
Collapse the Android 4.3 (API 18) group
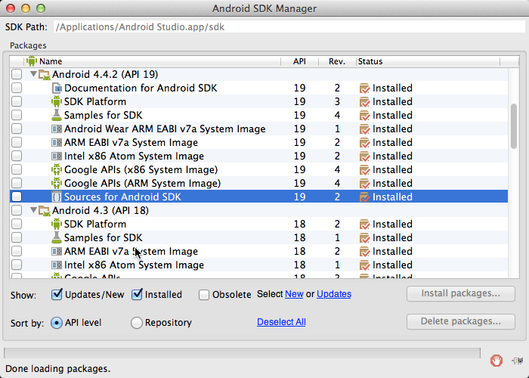pyautogui.click(x=33, y=211)
